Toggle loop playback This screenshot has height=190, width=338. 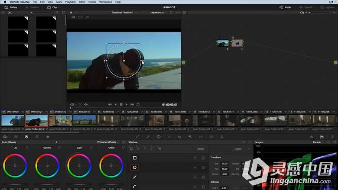[x=138, y=104]
